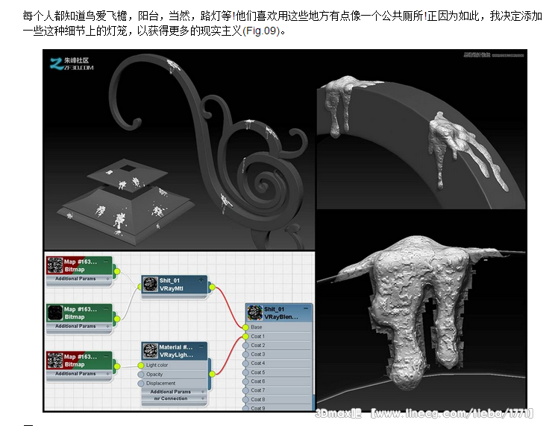Expand Additional Params under the dark-thumbnail Bitmap node
The height and width of the screenshot is (426, 555).
pos(108,326)
